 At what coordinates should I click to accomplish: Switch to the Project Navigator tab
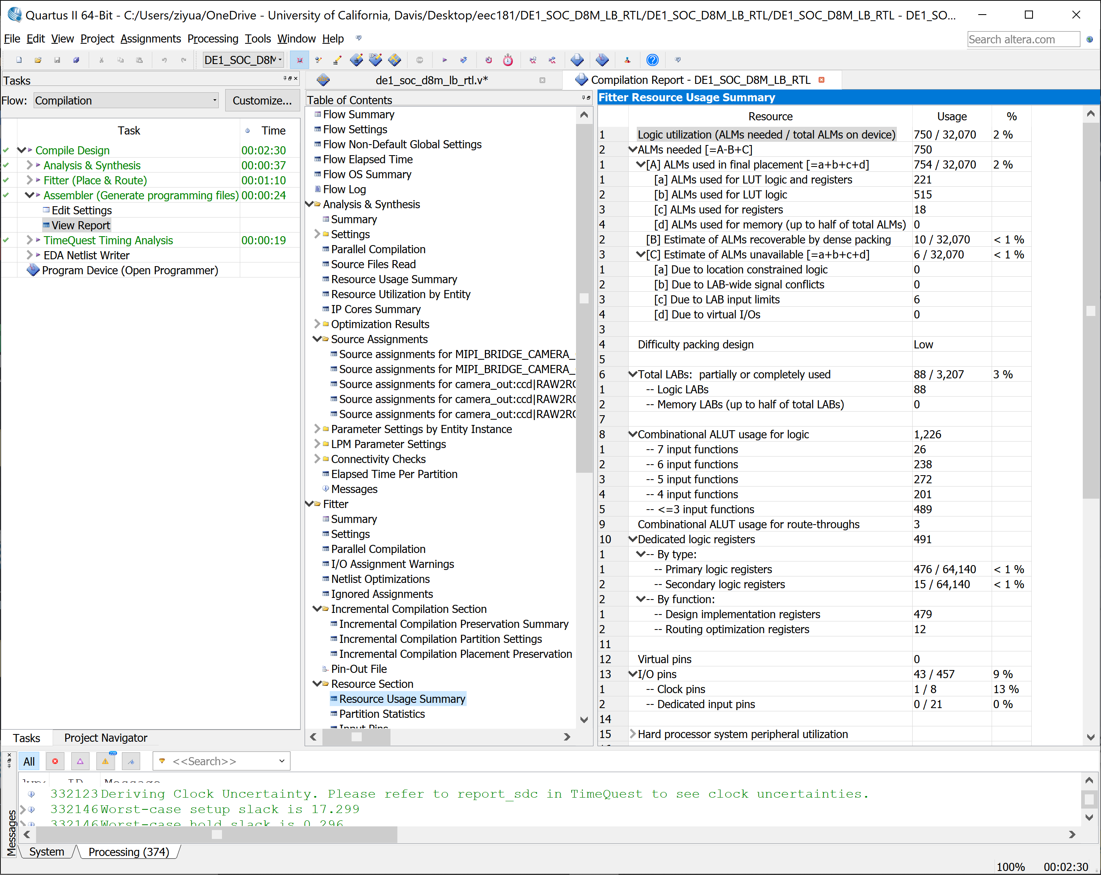tap(105, 738)
